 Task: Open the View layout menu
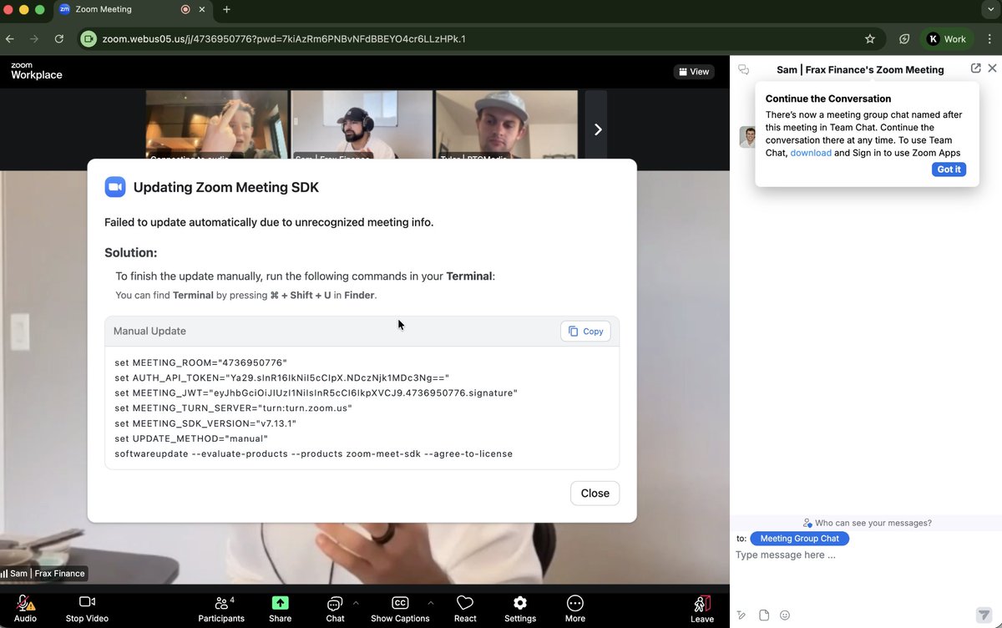[694, 72]
